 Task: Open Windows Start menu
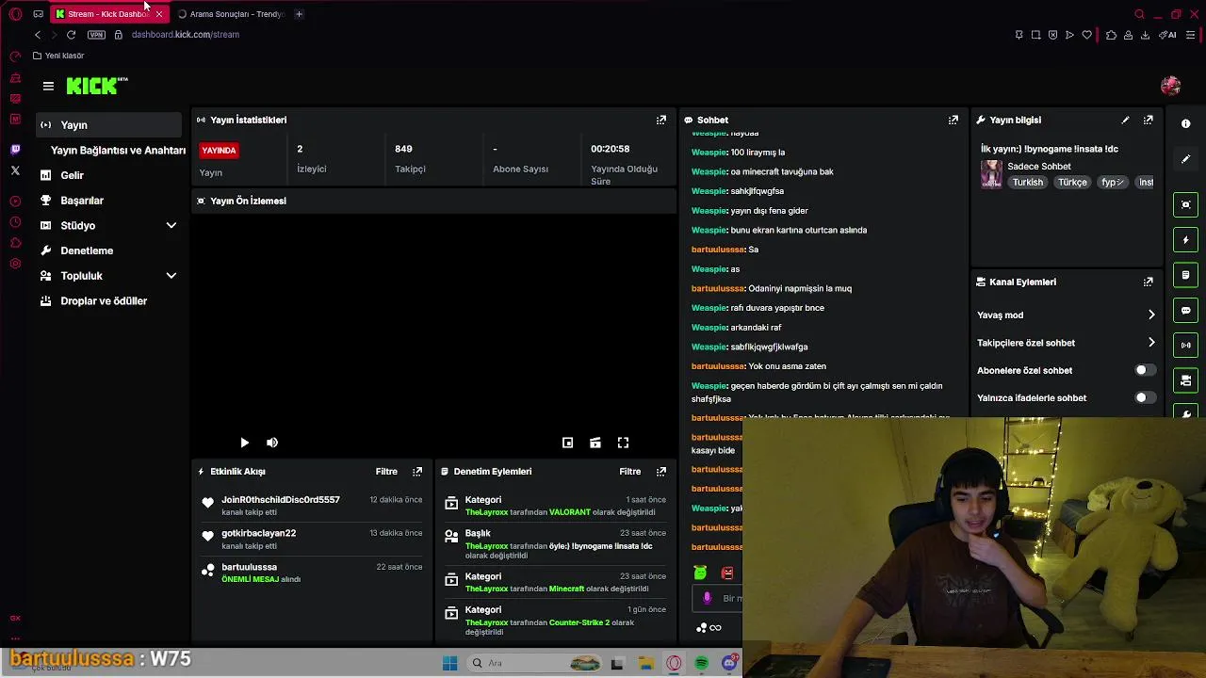(x=449, y=663)
